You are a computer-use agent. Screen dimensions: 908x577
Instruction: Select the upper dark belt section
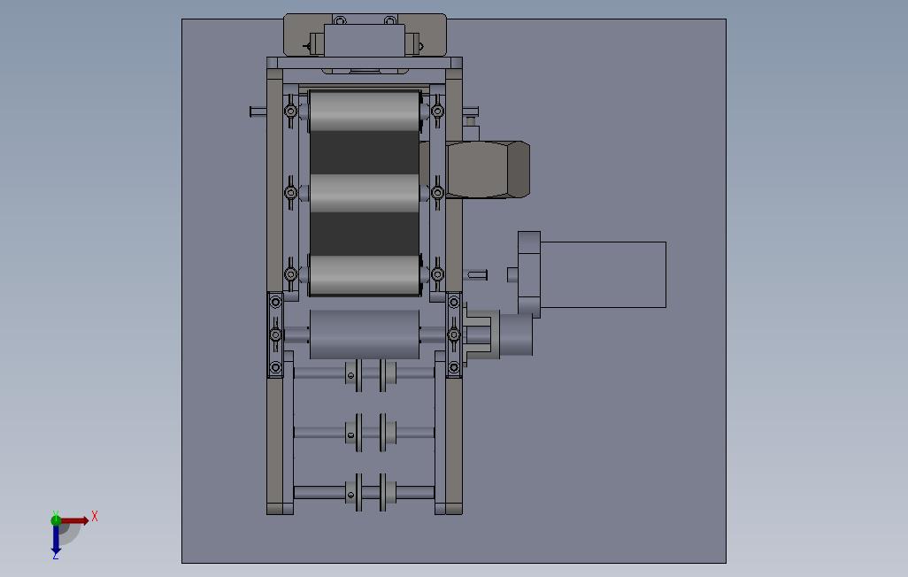point(365,152)
